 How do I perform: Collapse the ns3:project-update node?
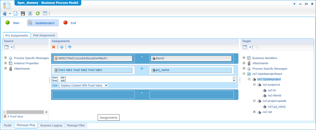254,101
